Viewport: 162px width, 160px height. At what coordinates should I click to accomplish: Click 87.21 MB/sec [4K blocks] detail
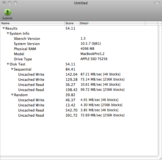[100, 74]
